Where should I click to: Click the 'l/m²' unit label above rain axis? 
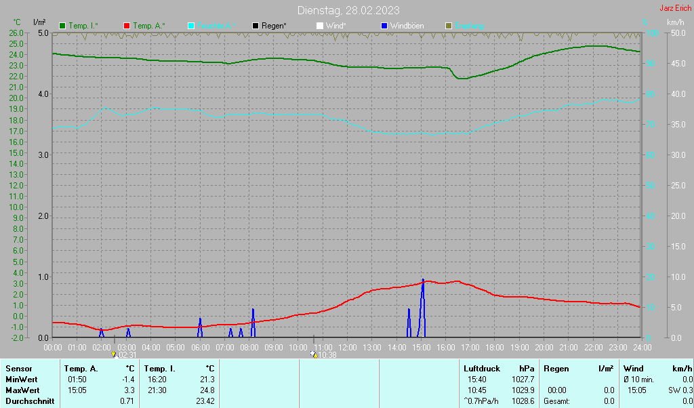[x=40, y=22]
